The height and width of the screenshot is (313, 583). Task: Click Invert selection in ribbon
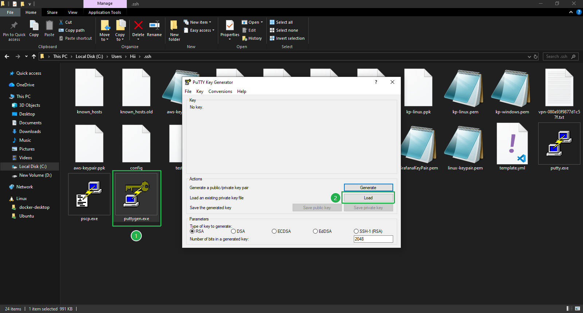click(x=287, y=38)
